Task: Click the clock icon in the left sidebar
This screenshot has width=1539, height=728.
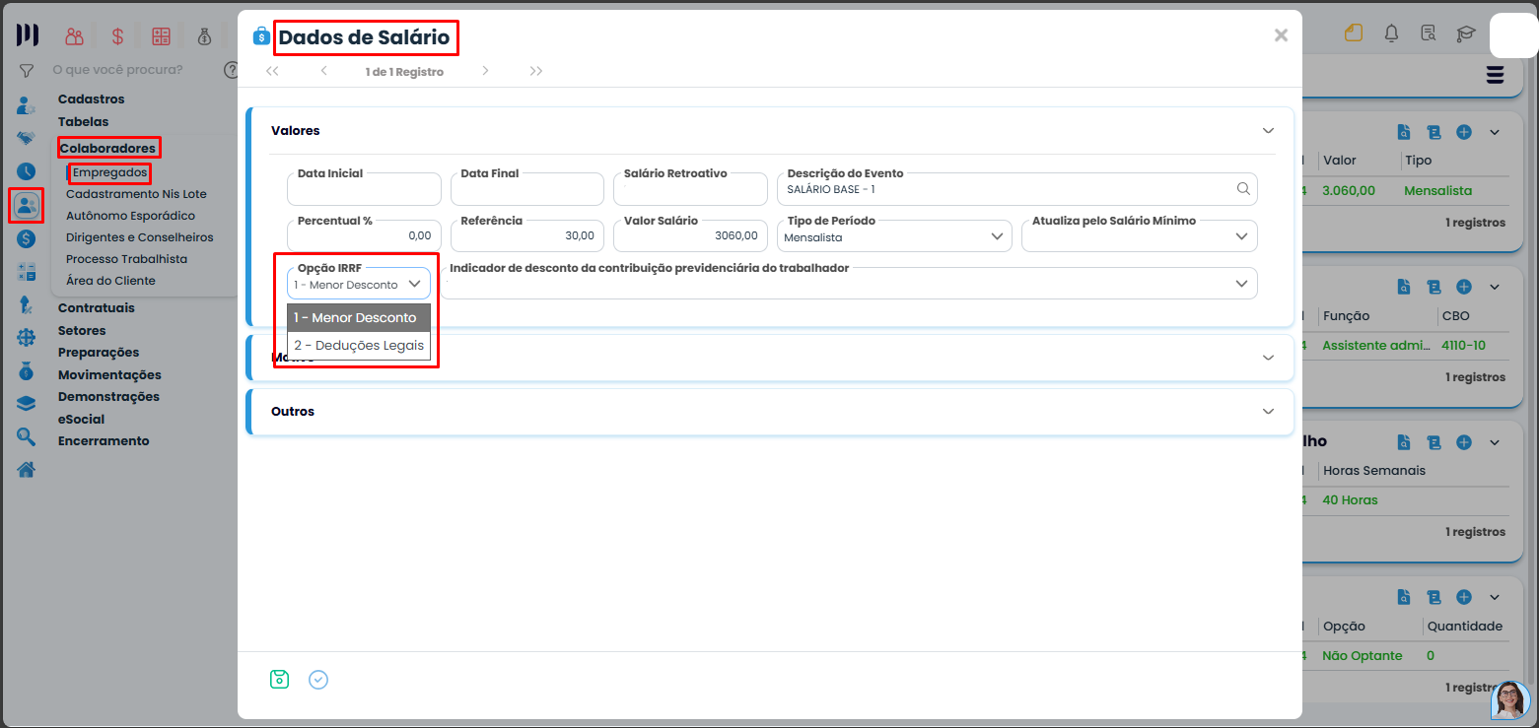Action: click(x=27, y=171)
